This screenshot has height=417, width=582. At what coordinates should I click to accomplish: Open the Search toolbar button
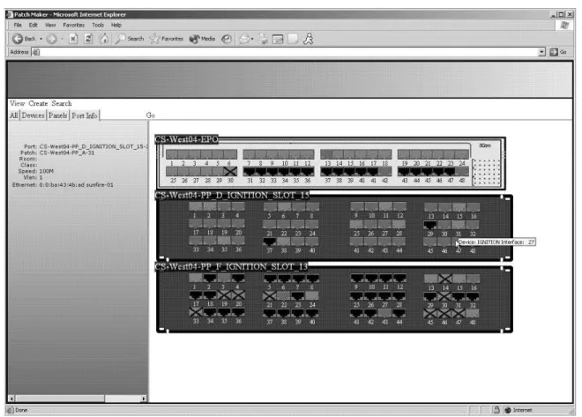[130, 39]
